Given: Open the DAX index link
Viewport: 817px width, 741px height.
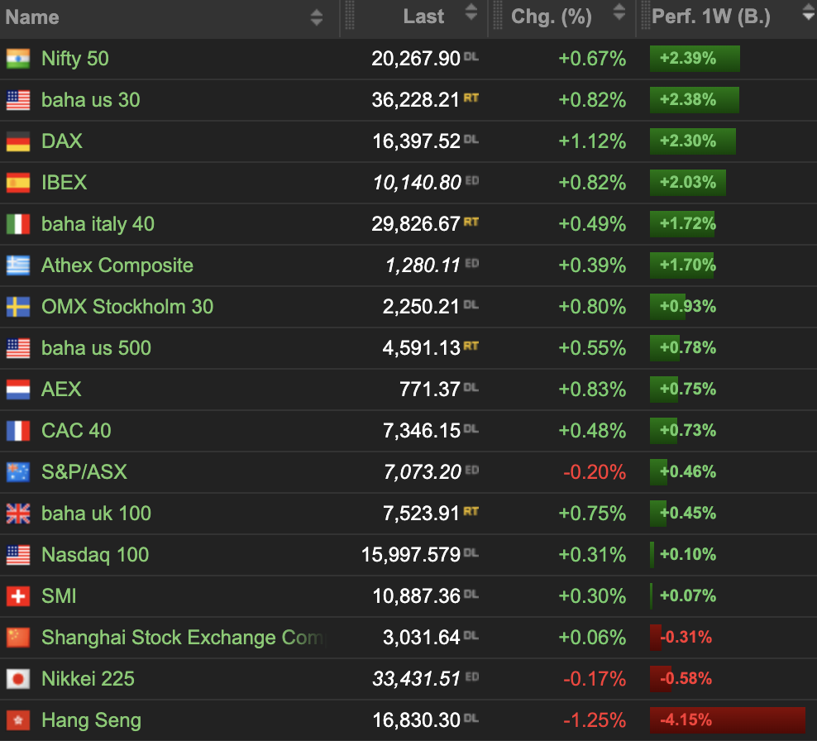Looking at the screenshot, I should coord(62,141).
